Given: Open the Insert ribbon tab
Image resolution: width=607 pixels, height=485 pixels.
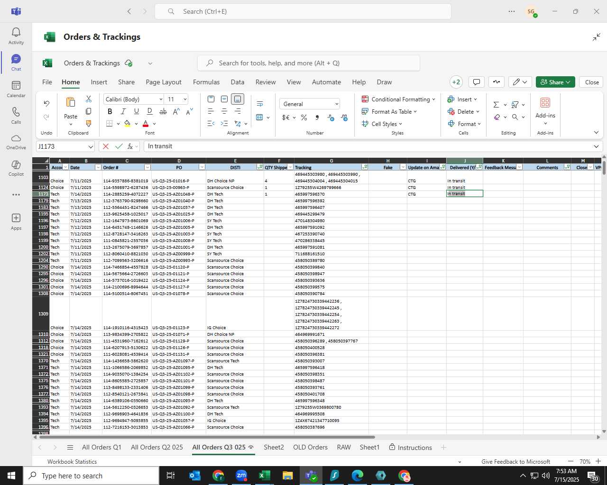Looking at the screenshot, I should [99, 82].
